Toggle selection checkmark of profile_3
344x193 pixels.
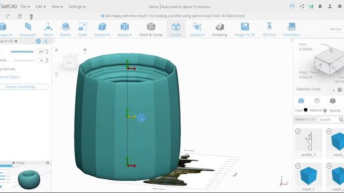(x=298, y=131)
